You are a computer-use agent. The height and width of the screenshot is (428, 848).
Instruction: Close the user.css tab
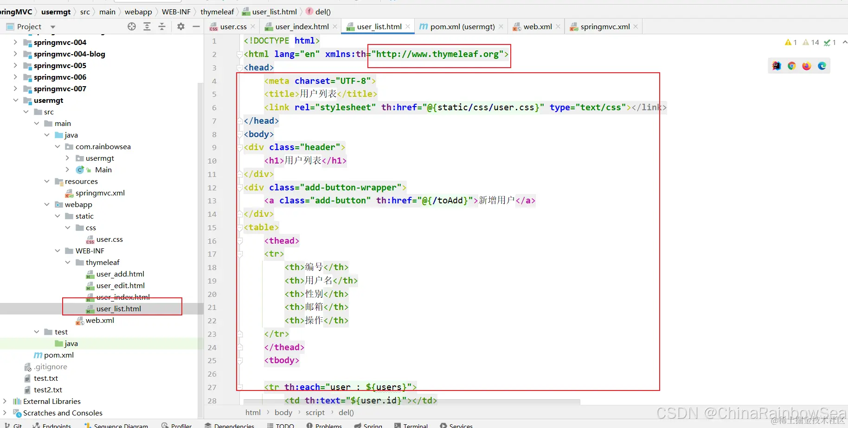pyautogui.click(x=253, y=27)
